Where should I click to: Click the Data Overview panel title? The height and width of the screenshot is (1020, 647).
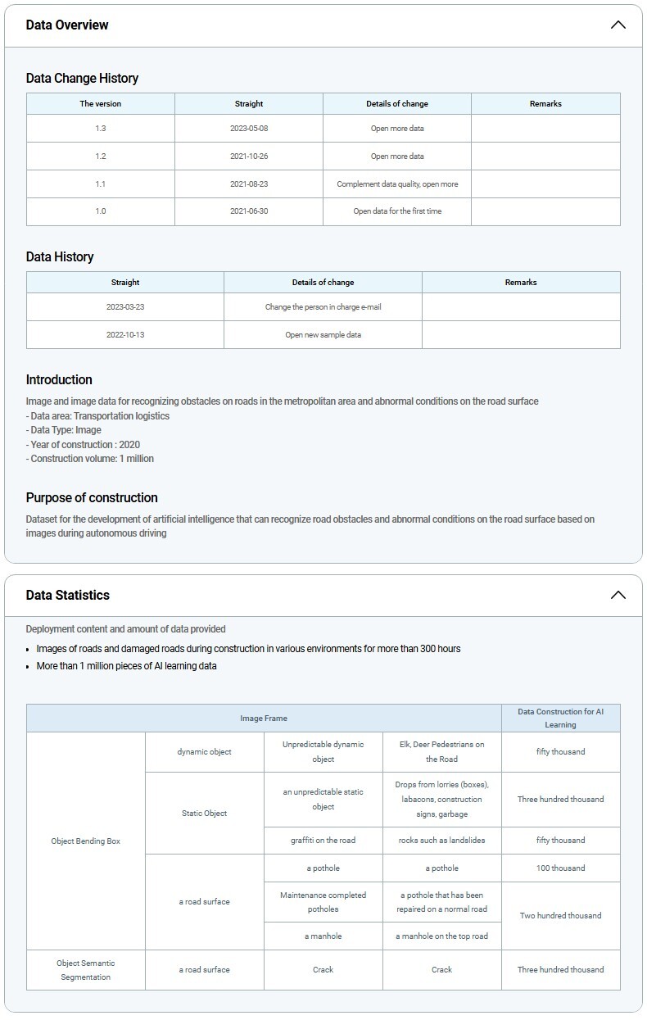click(x=67, y=25)
